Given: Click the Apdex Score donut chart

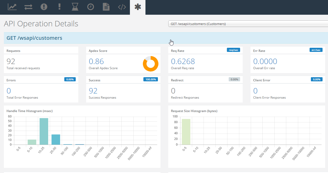Looking at the screenshot, I should [x=150, y=64].
